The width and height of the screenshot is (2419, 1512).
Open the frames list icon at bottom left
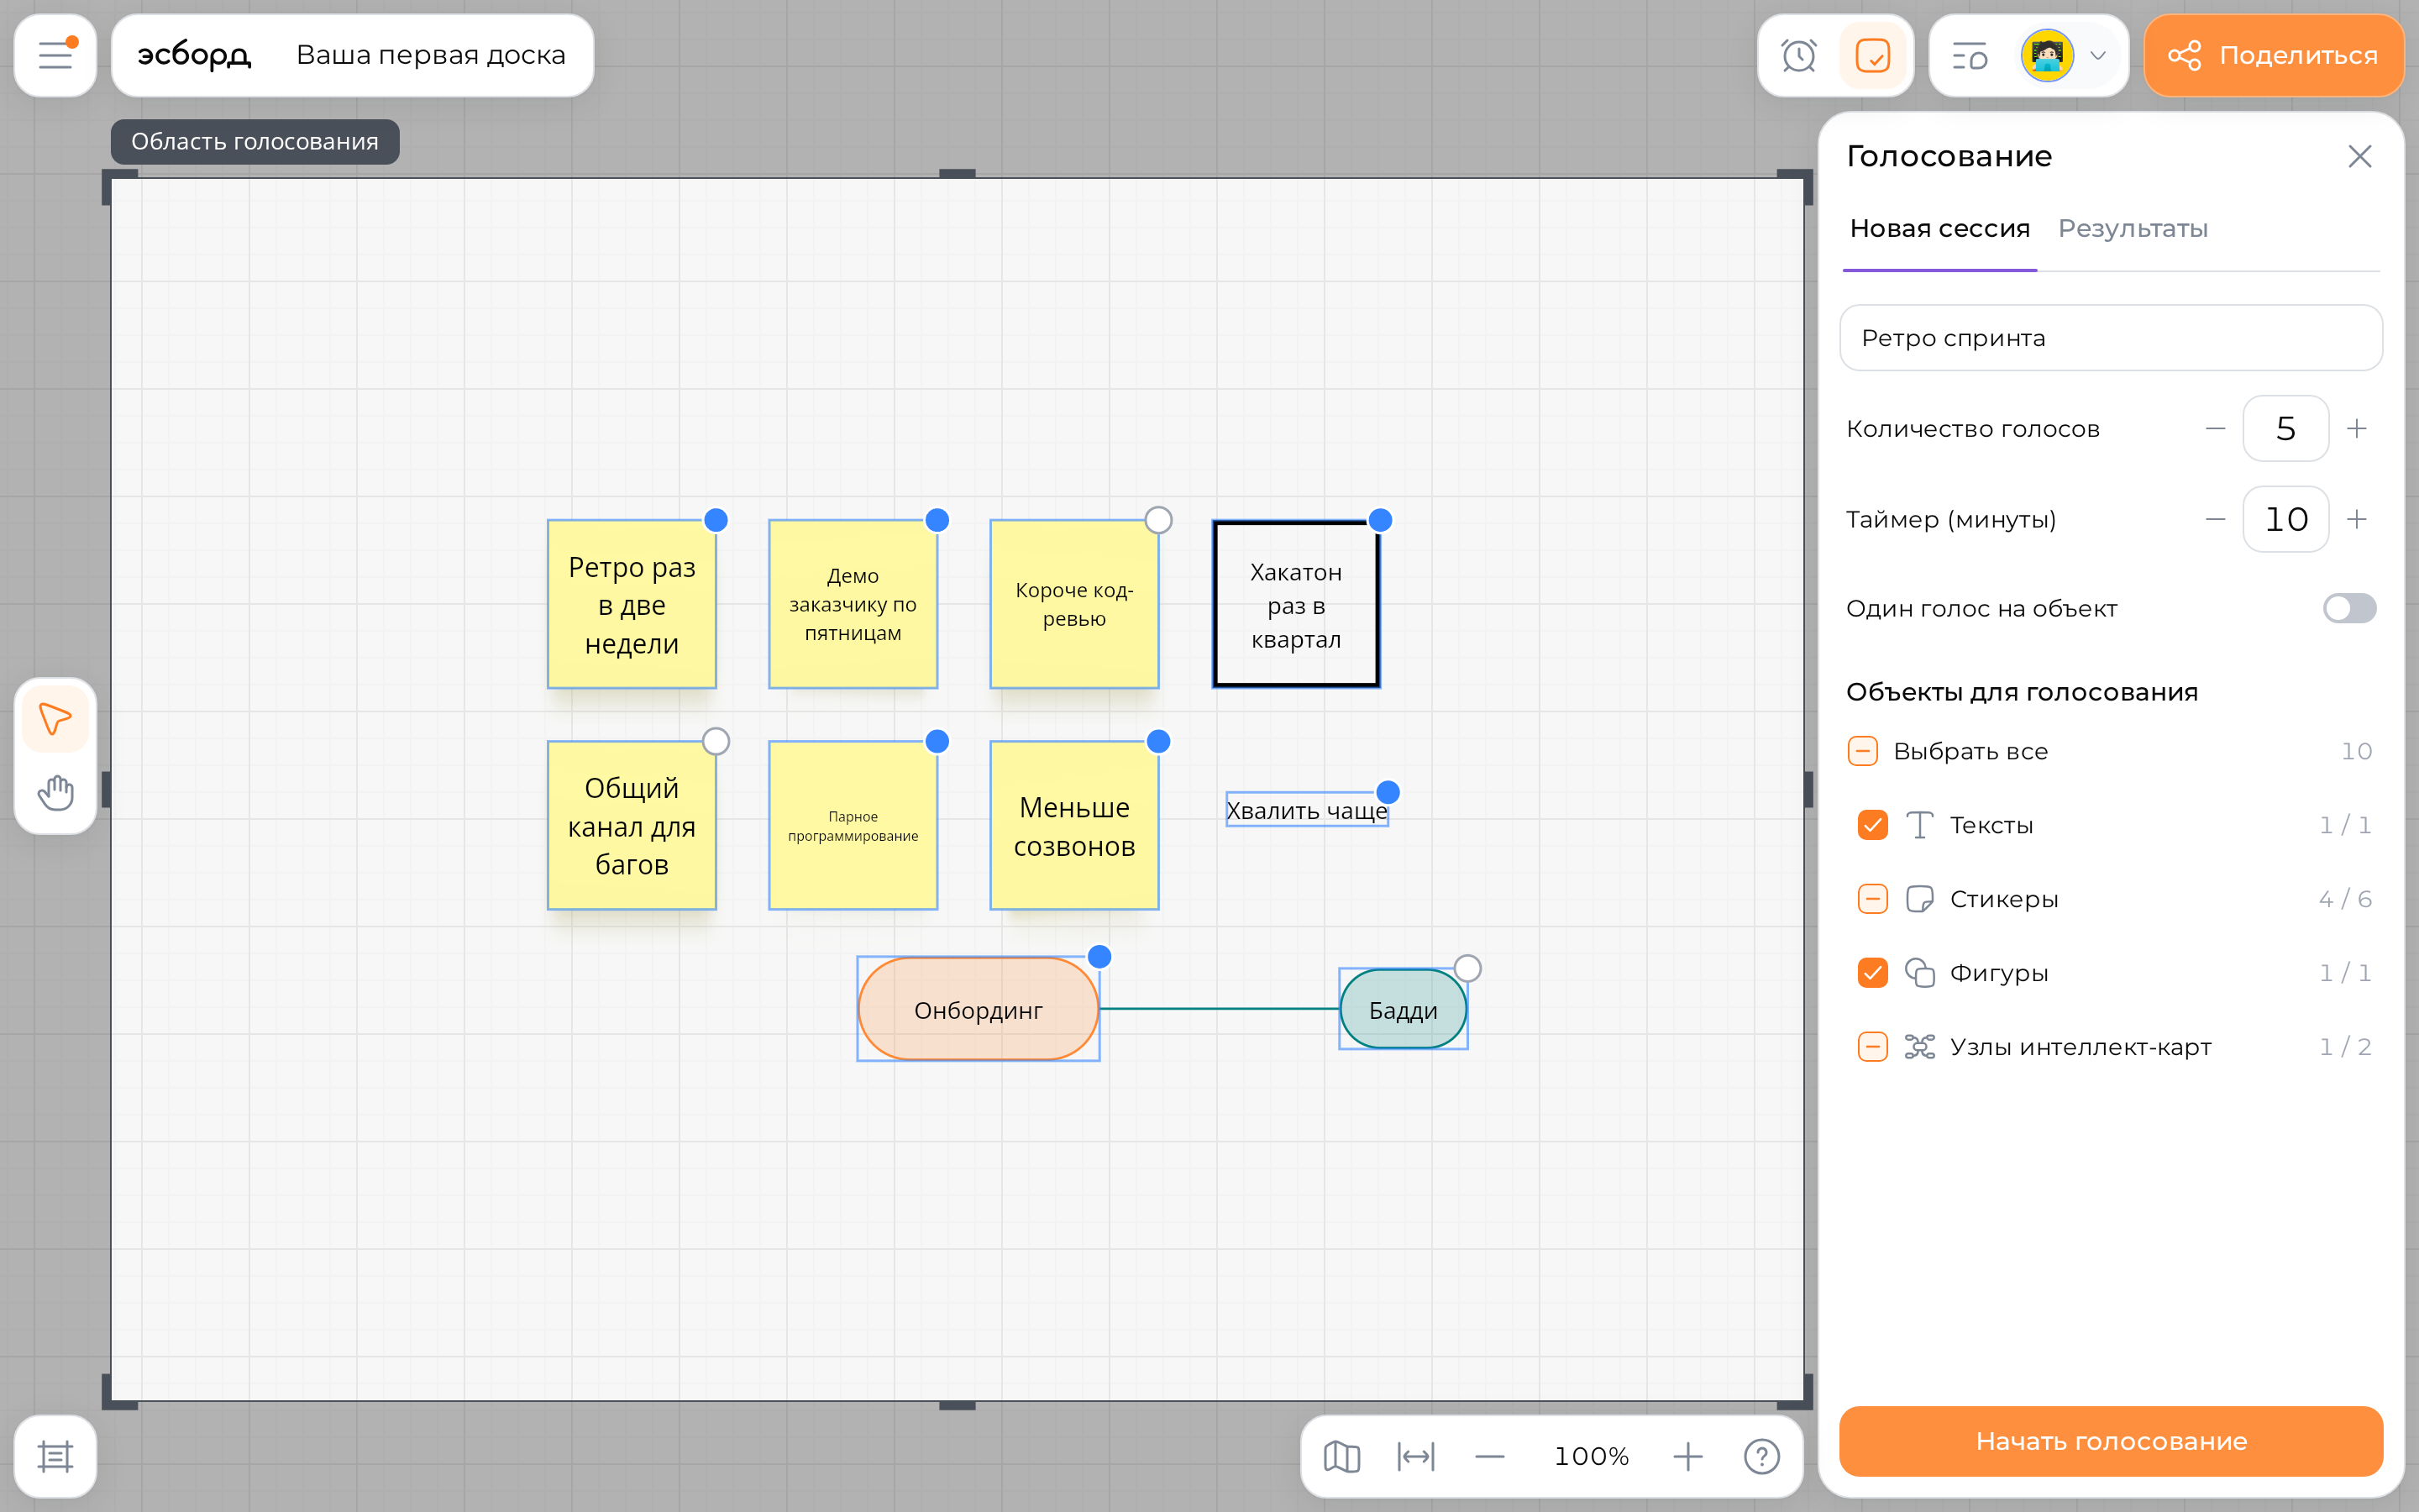pyautogui.click(x=55, y=1456)
